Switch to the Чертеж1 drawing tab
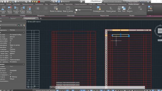This screenshot has width=162, height=91. tap(13, 18)
